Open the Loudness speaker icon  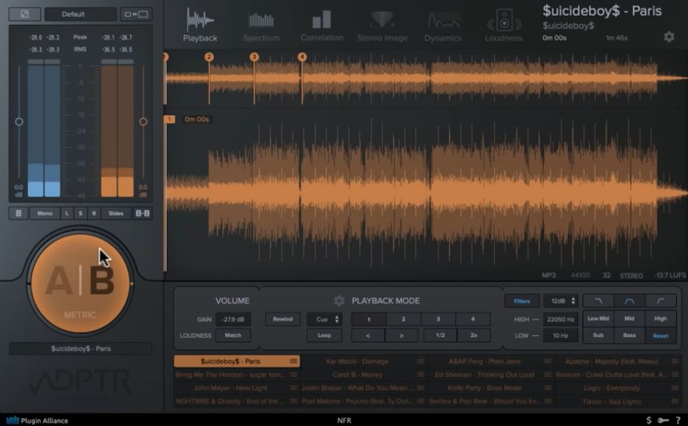pos(504,20)
